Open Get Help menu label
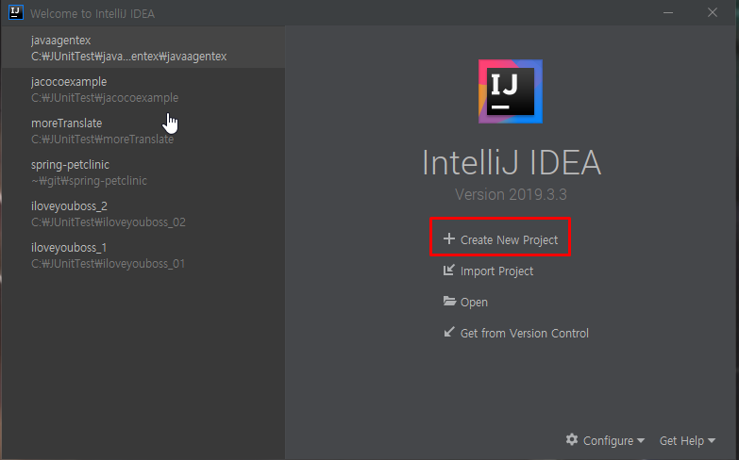The height and width of the screenshot is (460, 739). (x=681, y=441)
